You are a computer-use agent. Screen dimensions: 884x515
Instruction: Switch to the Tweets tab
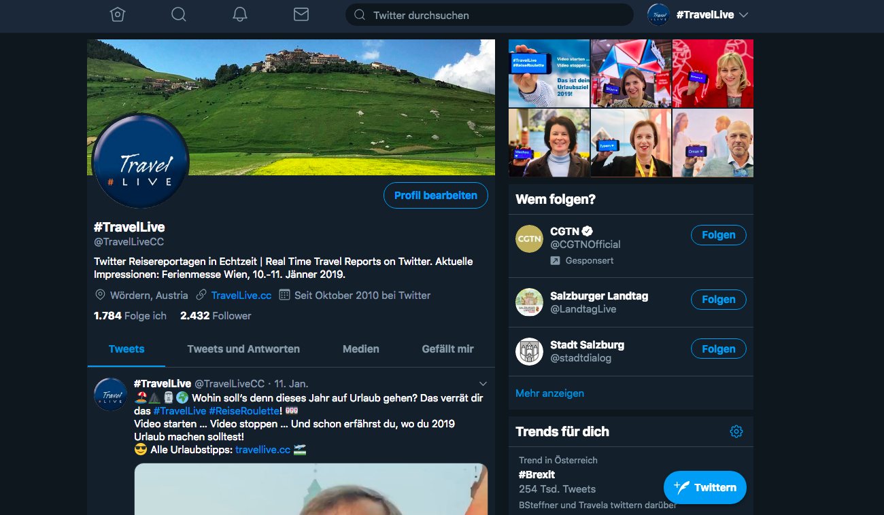(126, 349)
